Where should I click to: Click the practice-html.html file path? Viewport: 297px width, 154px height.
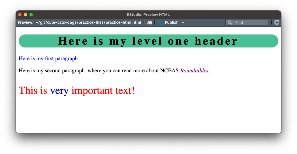[88, 22]
